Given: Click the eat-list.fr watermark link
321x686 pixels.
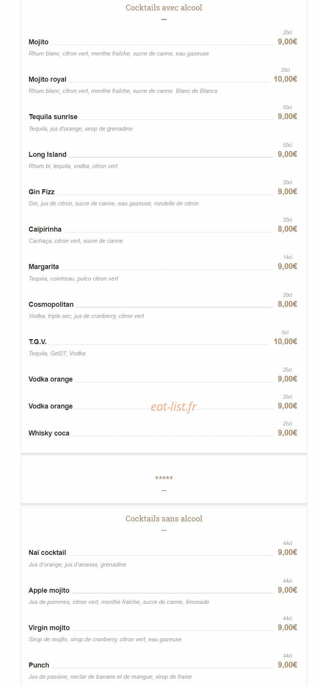Looking at the screenshot, I should click(174, 406).
